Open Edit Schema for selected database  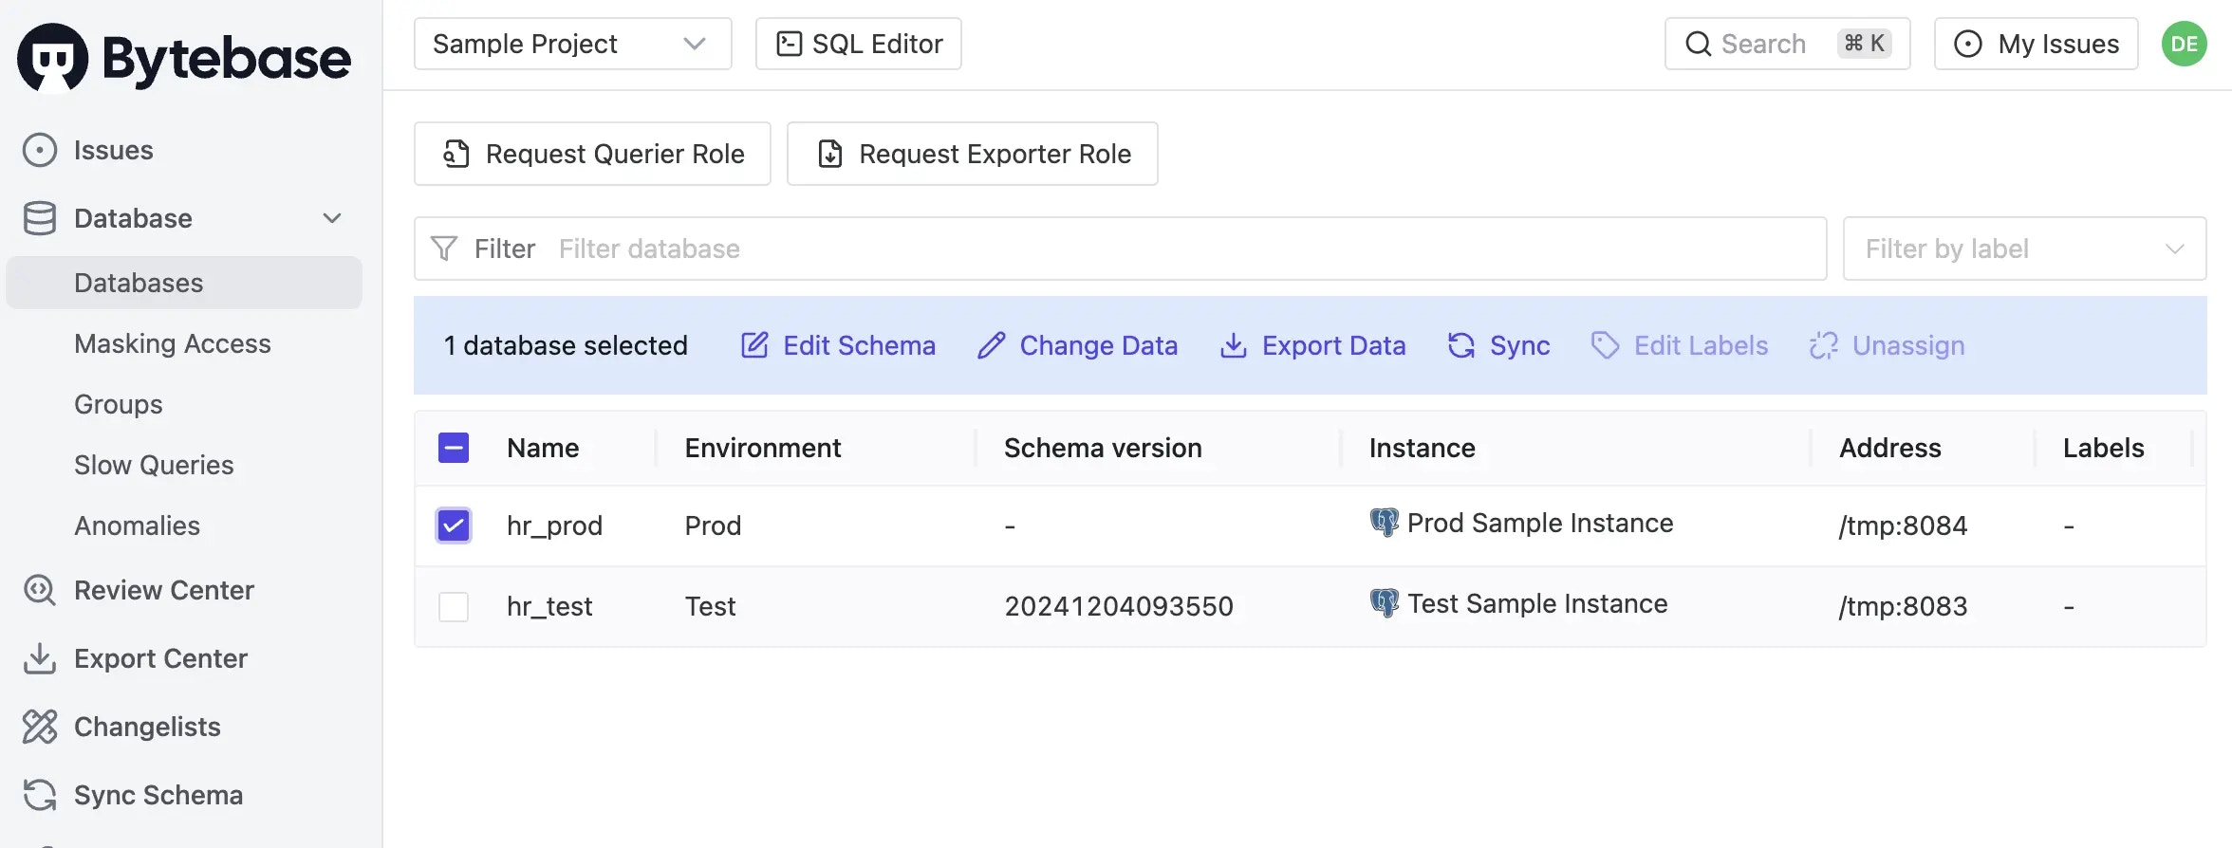pos(838,345)
